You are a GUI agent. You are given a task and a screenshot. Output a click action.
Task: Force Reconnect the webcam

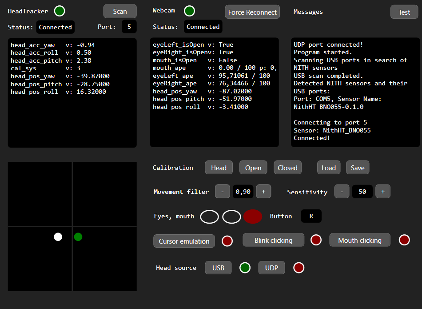(x=252, y=12)
